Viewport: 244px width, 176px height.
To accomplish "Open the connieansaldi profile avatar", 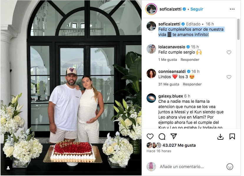I will point(151,74).
